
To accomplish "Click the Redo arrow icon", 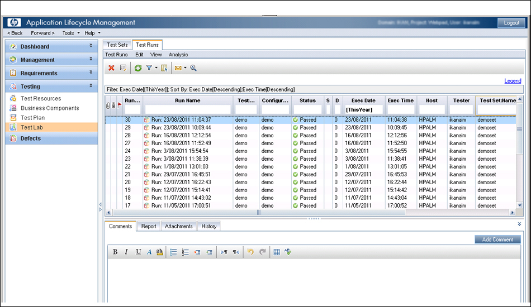I will tap(263, 252).
